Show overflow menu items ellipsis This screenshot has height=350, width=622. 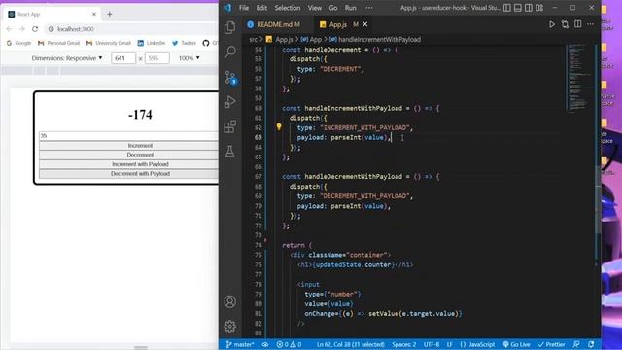(x=369, y=8)
